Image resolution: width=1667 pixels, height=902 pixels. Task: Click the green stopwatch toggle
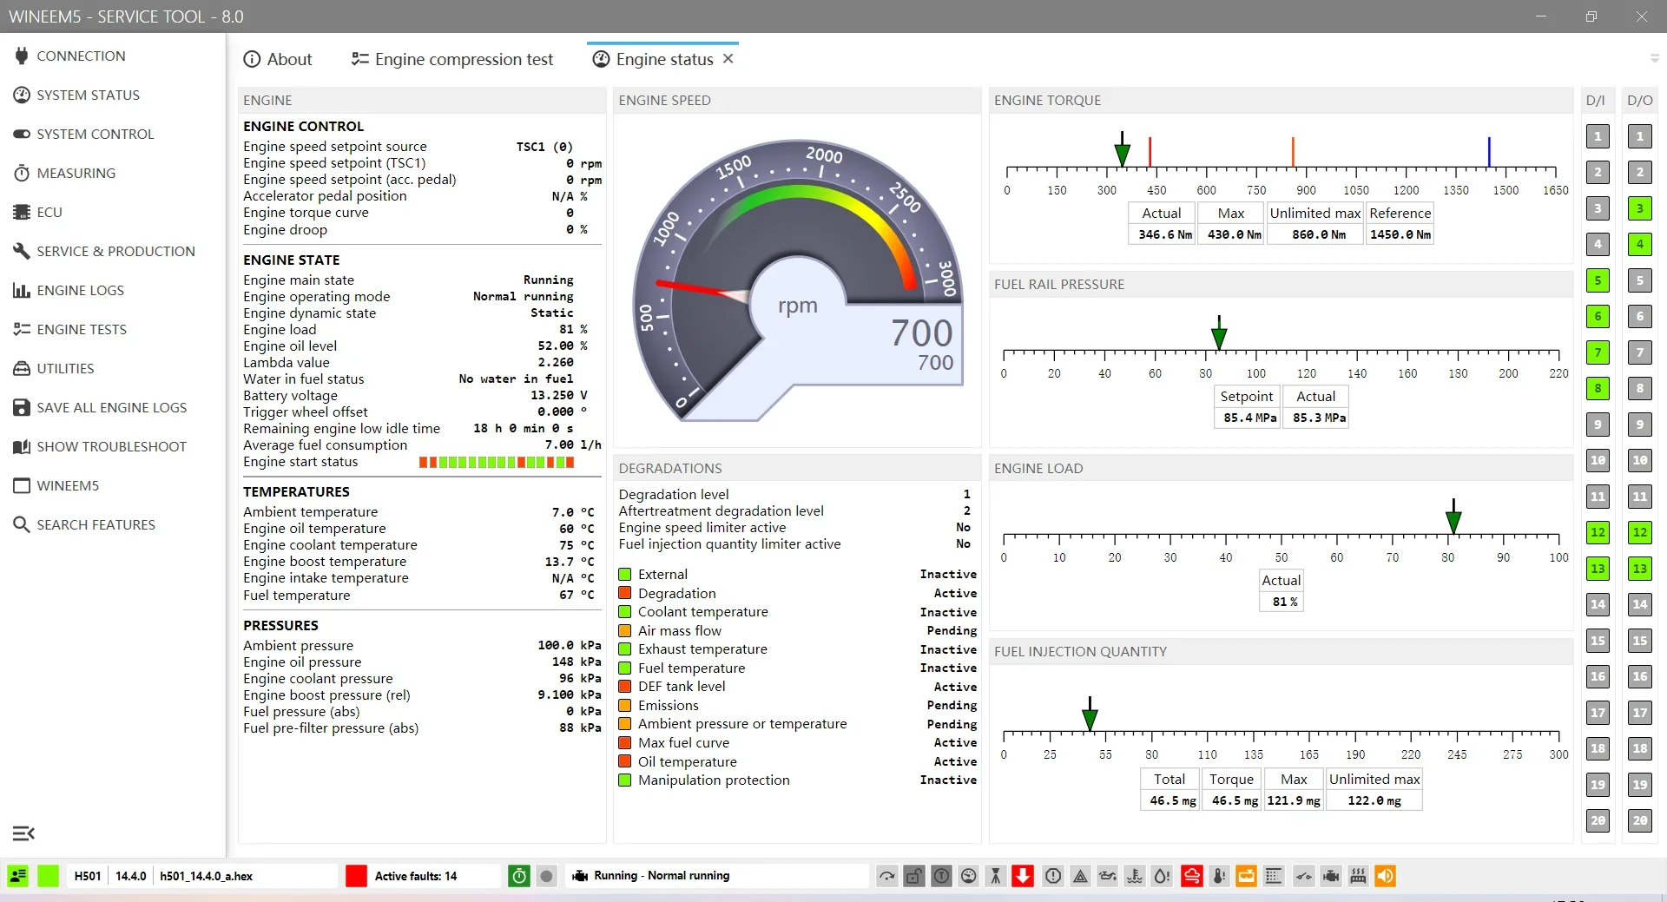[x=518, y=876]
